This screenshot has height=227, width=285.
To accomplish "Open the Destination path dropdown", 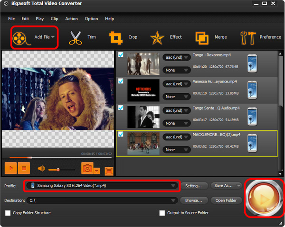I will pos(102,200).
